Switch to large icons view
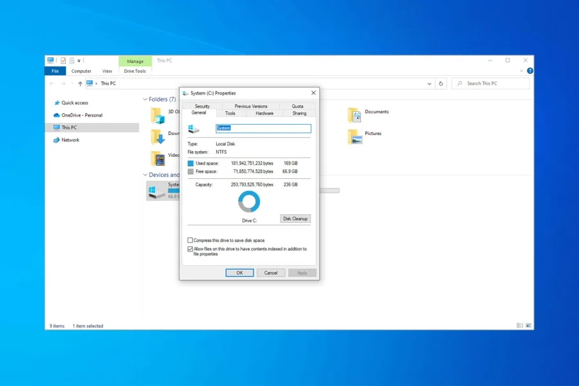 [529, 326]
